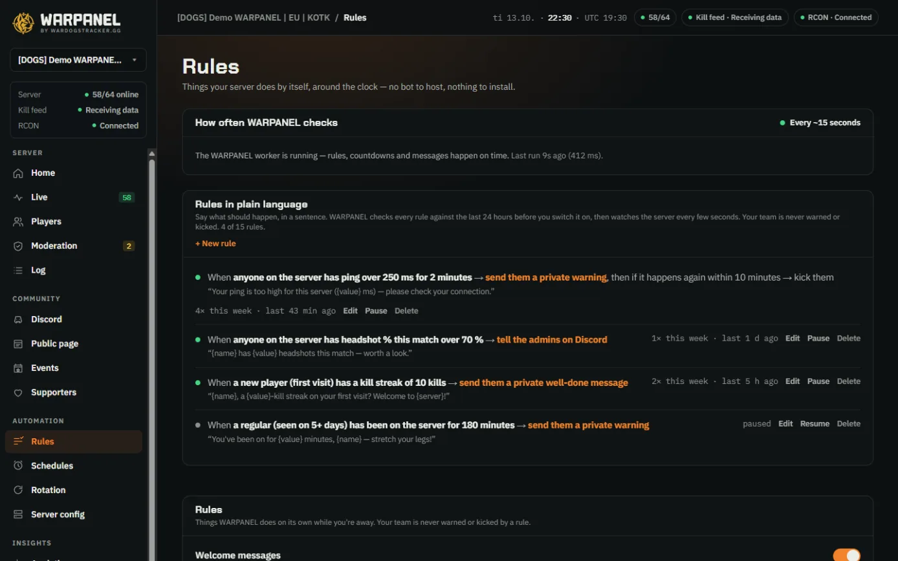The image size is (898, 561).
Task: Click the Live pulse icon in sidebar
Action: [18, 197]
